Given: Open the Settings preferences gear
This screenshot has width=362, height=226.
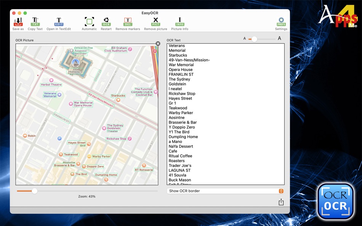Looking at the screenshot, I should [x=281, y=22].
